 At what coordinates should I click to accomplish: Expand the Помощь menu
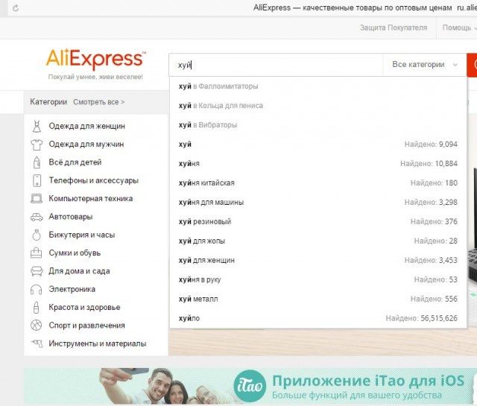(x=459, y=28)
